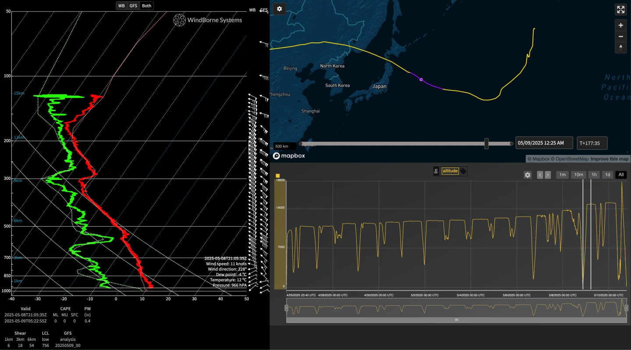Reset map bearing to north

coord(621,47)
